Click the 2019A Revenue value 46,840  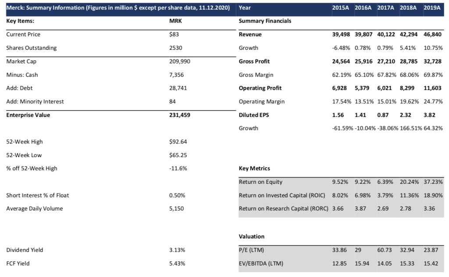pos(433,34)
